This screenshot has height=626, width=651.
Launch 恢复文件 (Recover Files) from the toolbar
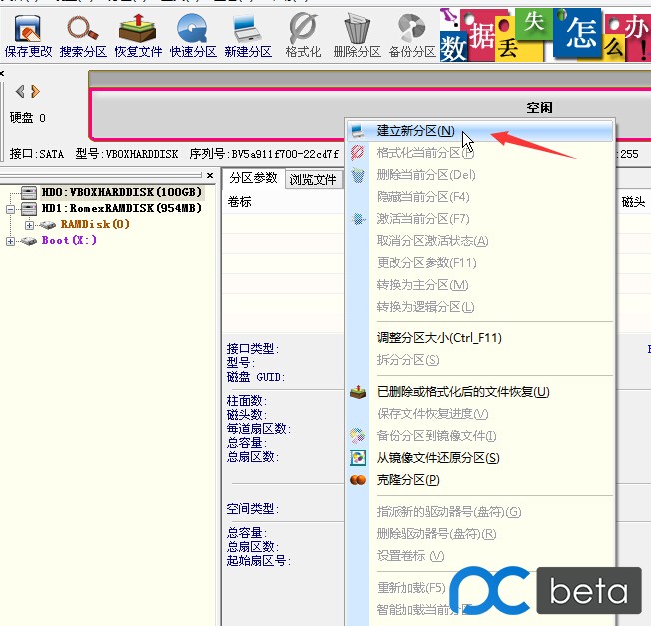[x=137, y=34]
